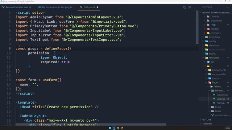Viewport: 232px width, 130px height.
Task: Collapse the js folder chevron
Action: point(204,66)
